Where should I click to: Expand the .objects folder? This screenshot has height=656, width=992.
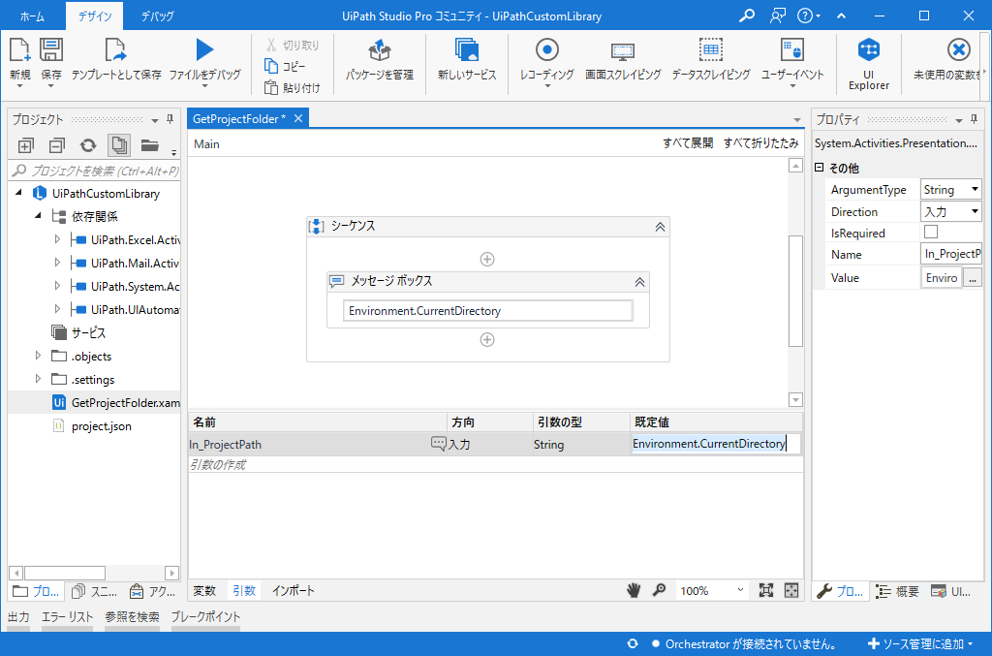(x=38, y=356)
